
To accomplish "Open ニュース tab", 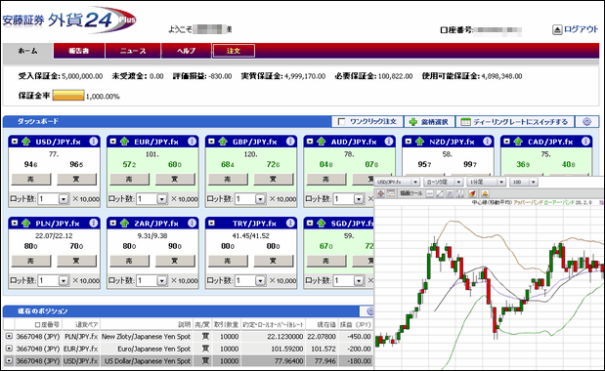I will (x=133, y=51).
